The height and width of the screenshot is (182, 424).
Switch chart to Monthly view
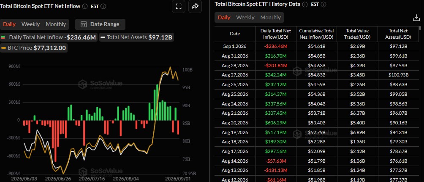click(x=56, y=24)
